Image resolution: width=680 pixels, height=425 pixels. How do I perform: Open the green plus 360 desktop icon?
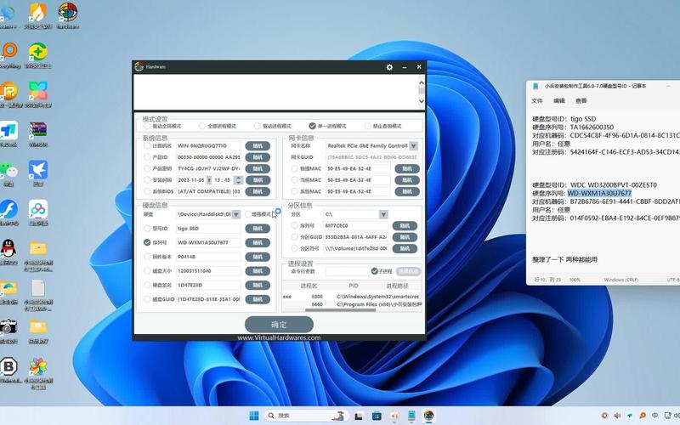point(38,55)
